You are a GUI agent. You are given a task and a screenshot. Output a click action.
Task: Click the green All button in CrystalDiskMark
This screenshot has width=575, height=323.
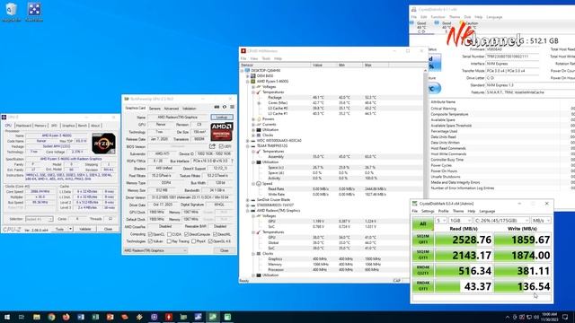(x=423, y=223)
